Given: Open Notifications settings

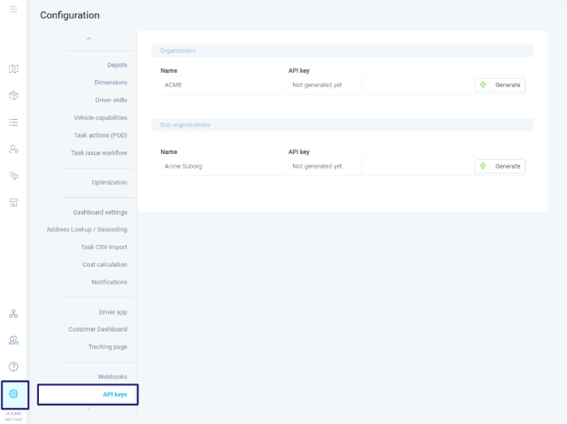Looking at the screenshot, I should pos(109,282).
